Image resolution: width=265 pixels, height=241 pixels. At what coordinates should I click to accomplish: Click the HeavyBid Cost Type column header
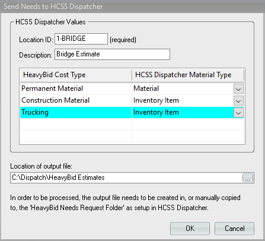76,75
